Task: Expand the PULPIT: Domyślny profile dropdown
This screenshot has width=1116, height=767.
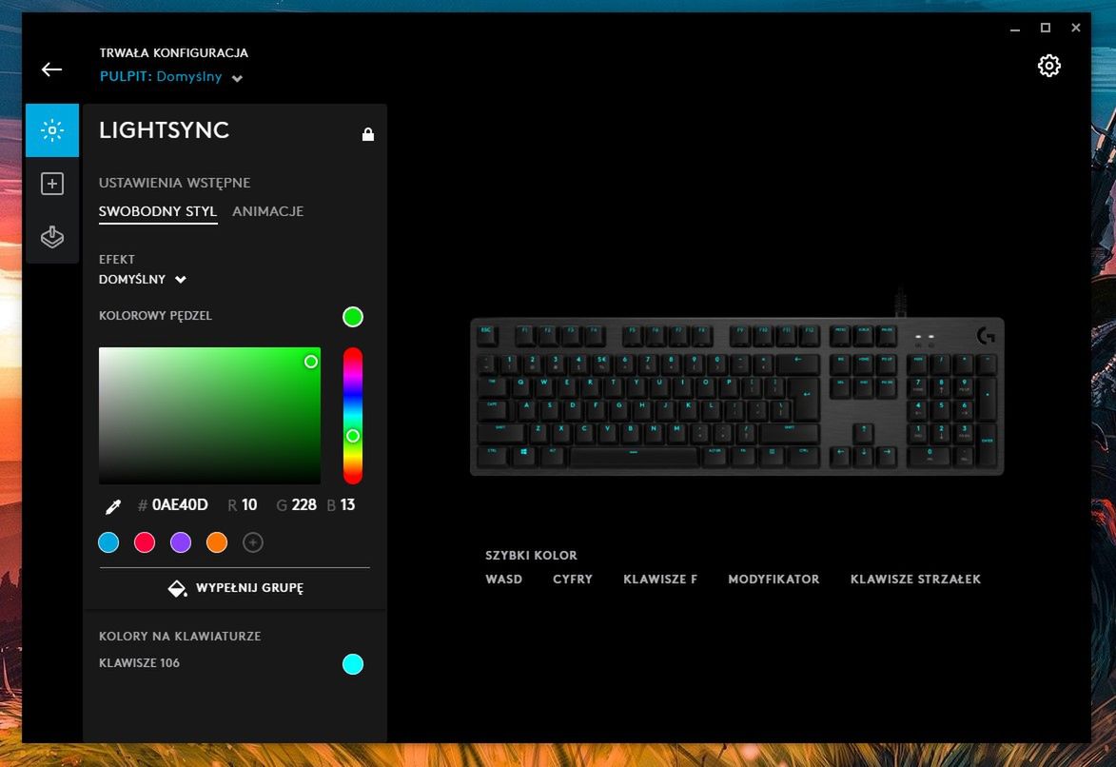Action: click(171, 77)
